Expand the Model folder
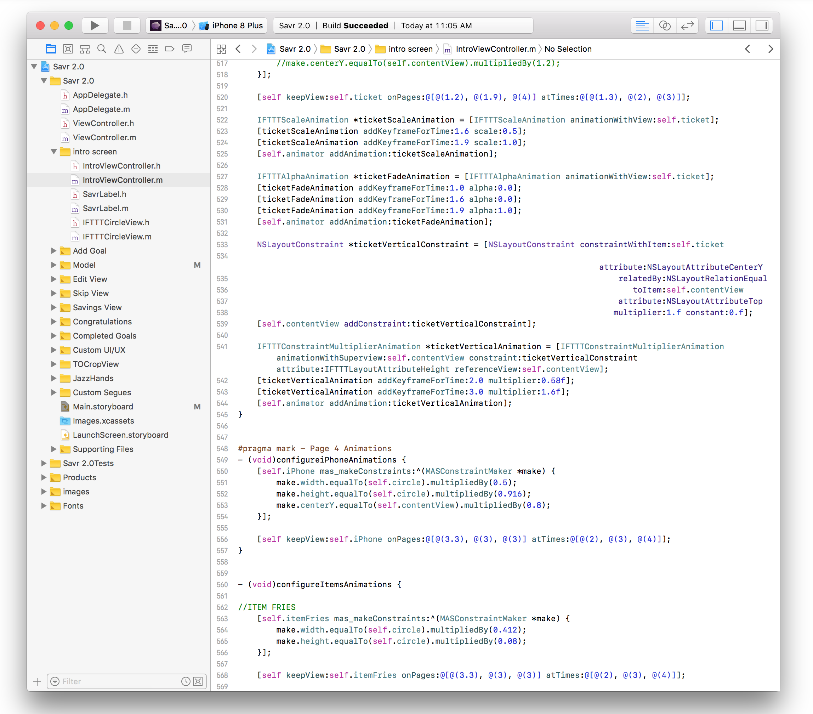Viewport: 813px width, 714px height. [x=54, y=265]
